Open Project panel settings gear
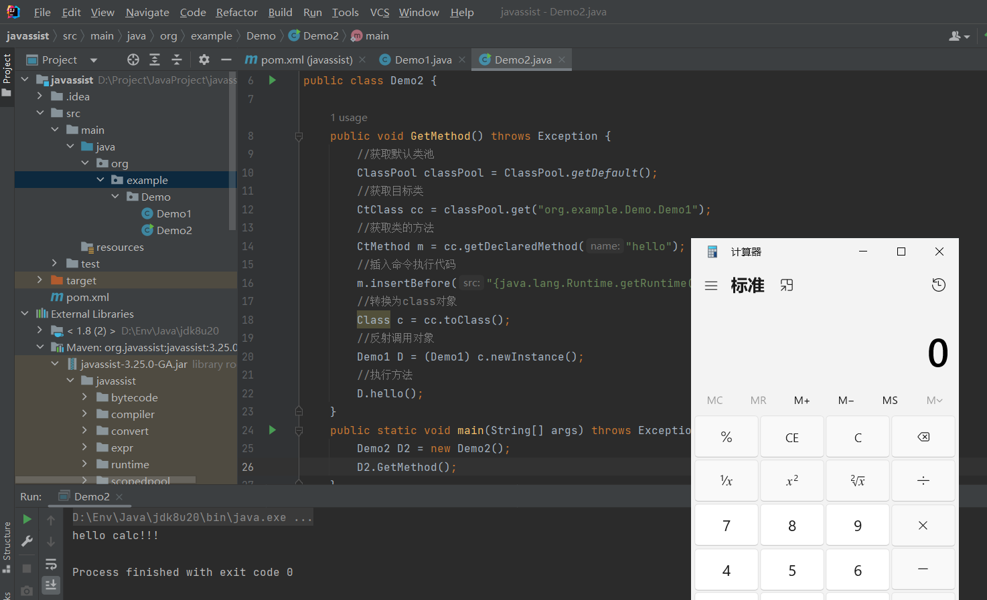The width and height of the screenshot is (987, 600). click(204, 60)
